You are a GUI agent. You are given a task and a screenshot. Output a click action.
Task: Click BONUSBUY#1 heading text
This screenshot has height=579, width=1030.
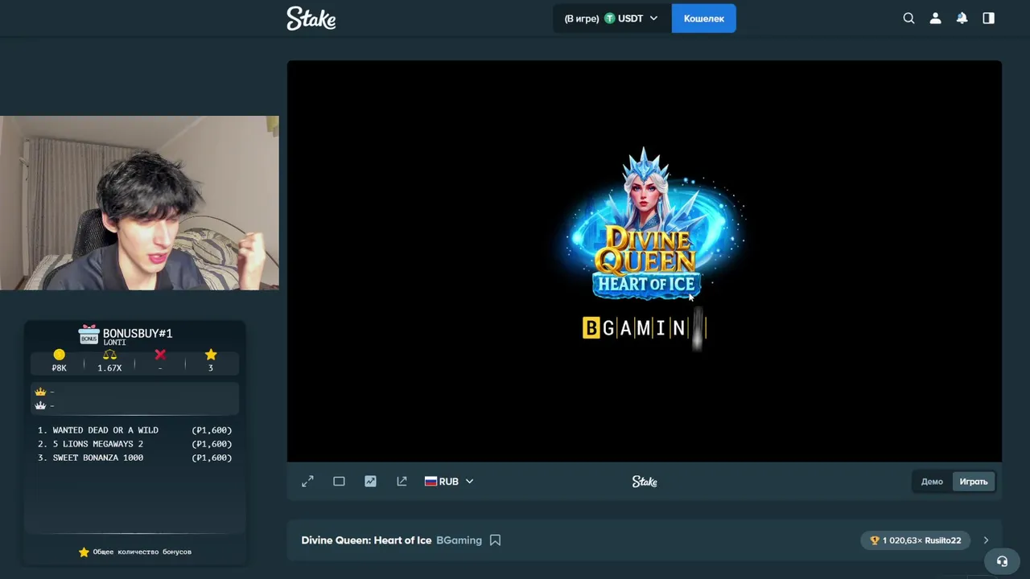click(138, 333)
